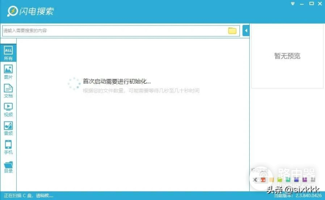325x200 pixels.
Task: Select the 目录 folder category
Action: [x=8, y=167]
